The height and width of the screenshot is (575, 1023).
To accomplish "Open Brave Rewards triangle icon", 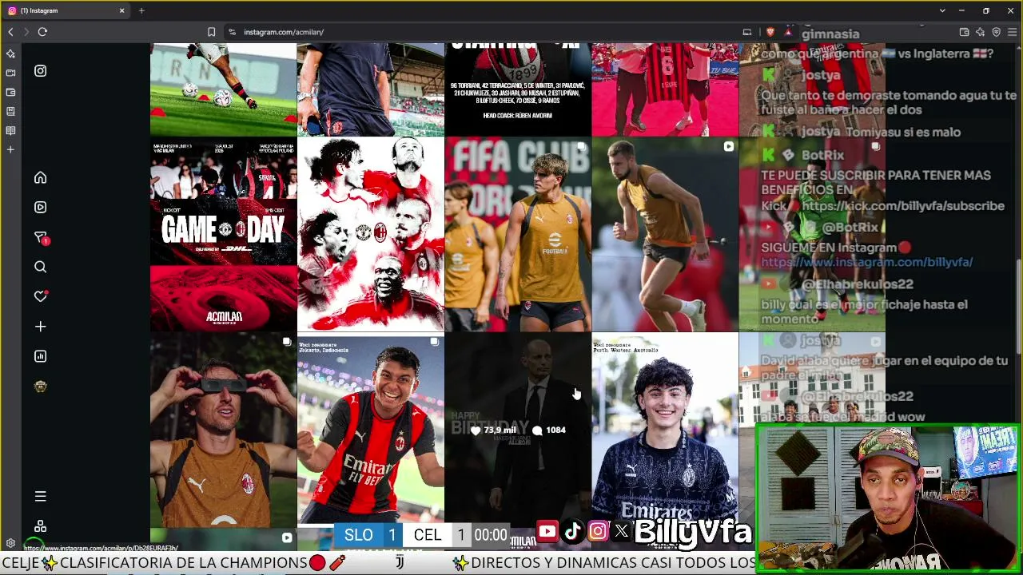I will [788, 32].
